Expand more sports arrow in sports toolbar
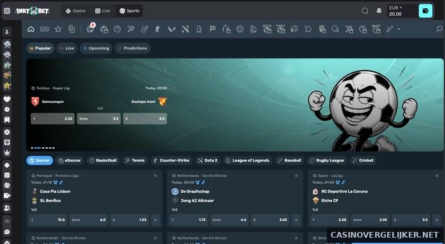This screenshot has height=244, width=445. coord(399,29)
